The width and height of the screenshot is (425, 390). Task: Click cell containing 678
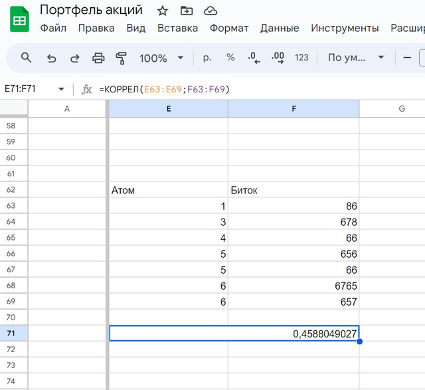click(294, 222)
